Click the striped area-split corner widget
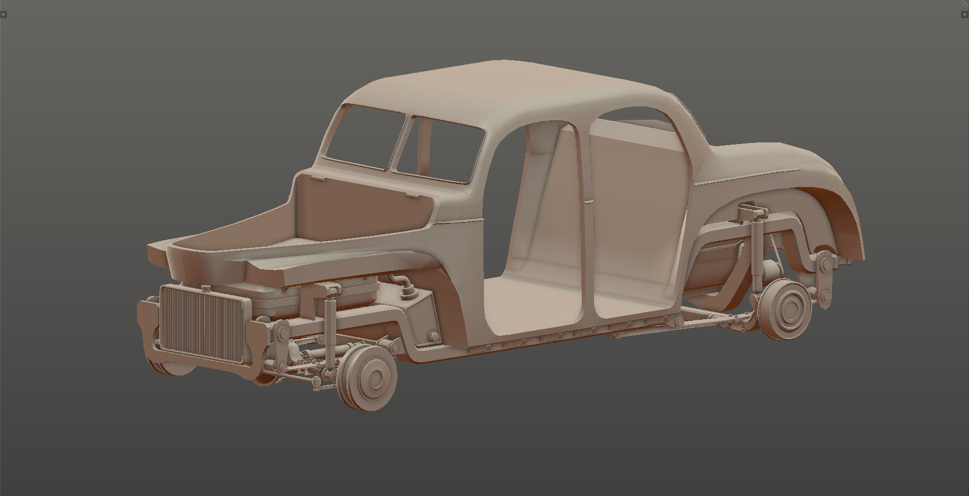The image size is (969, 496). click(x=965, y=3)
